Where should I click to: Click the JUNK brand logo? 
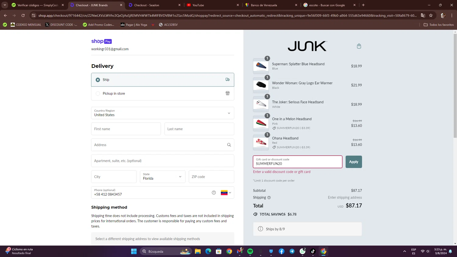[307, 46]
